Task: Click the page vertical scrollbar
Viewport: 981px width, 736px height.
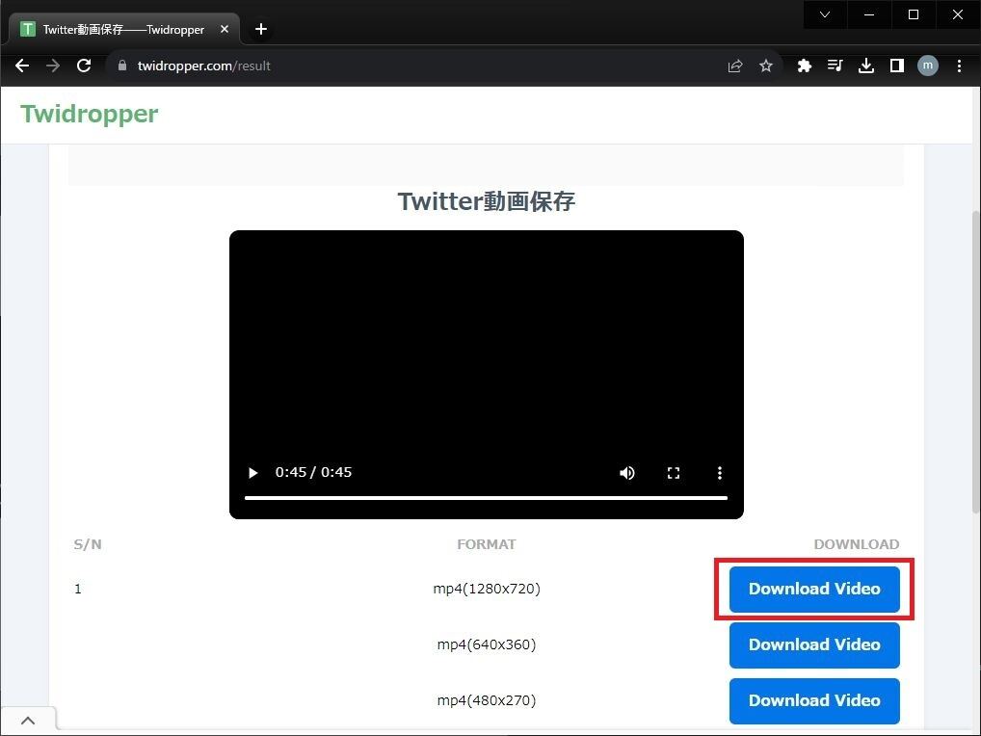Action: (x=975, y=361)
